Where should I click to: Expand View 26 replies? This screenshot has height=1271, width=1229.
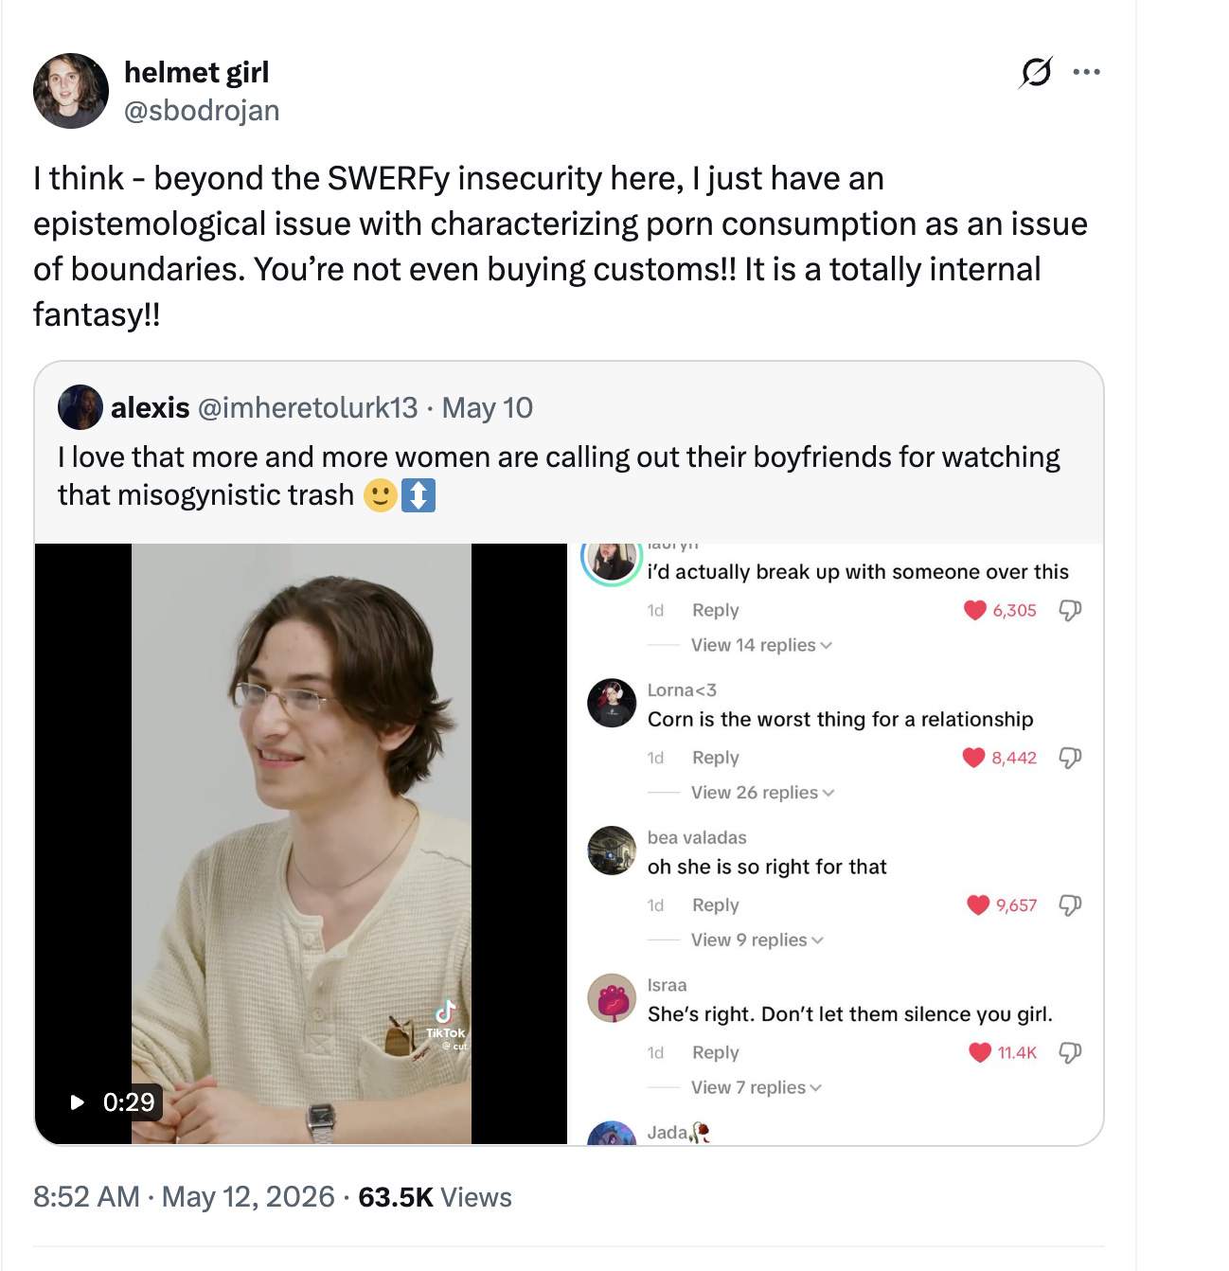[763, 793]
